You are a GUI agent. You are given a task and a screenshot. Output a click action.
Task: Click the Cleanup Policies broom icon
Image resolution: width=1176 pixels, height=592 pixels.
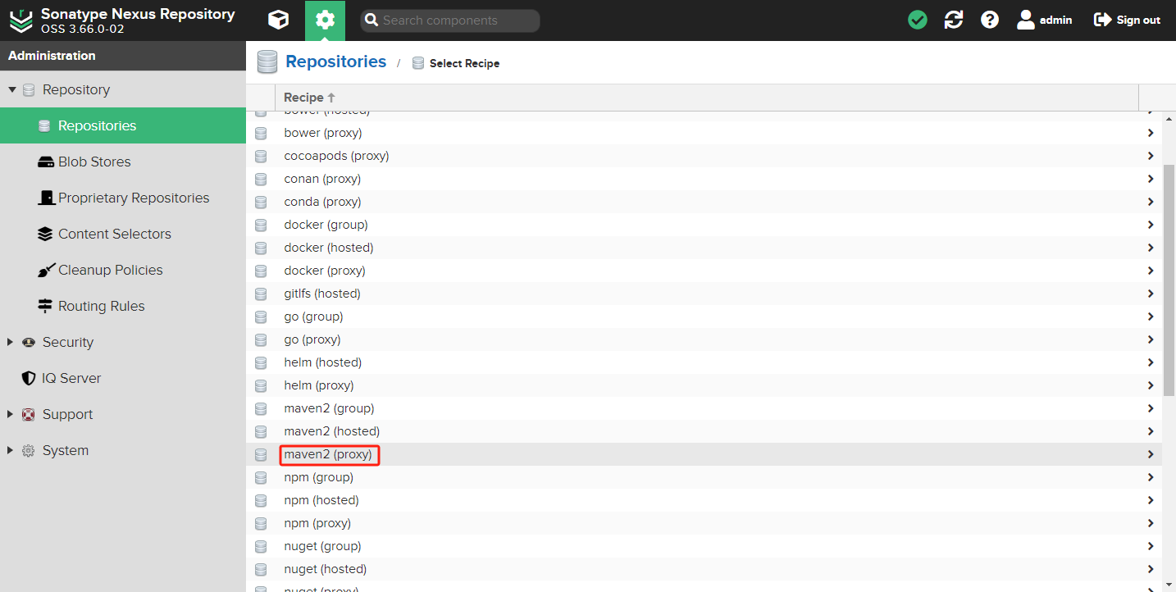[45, 270]
